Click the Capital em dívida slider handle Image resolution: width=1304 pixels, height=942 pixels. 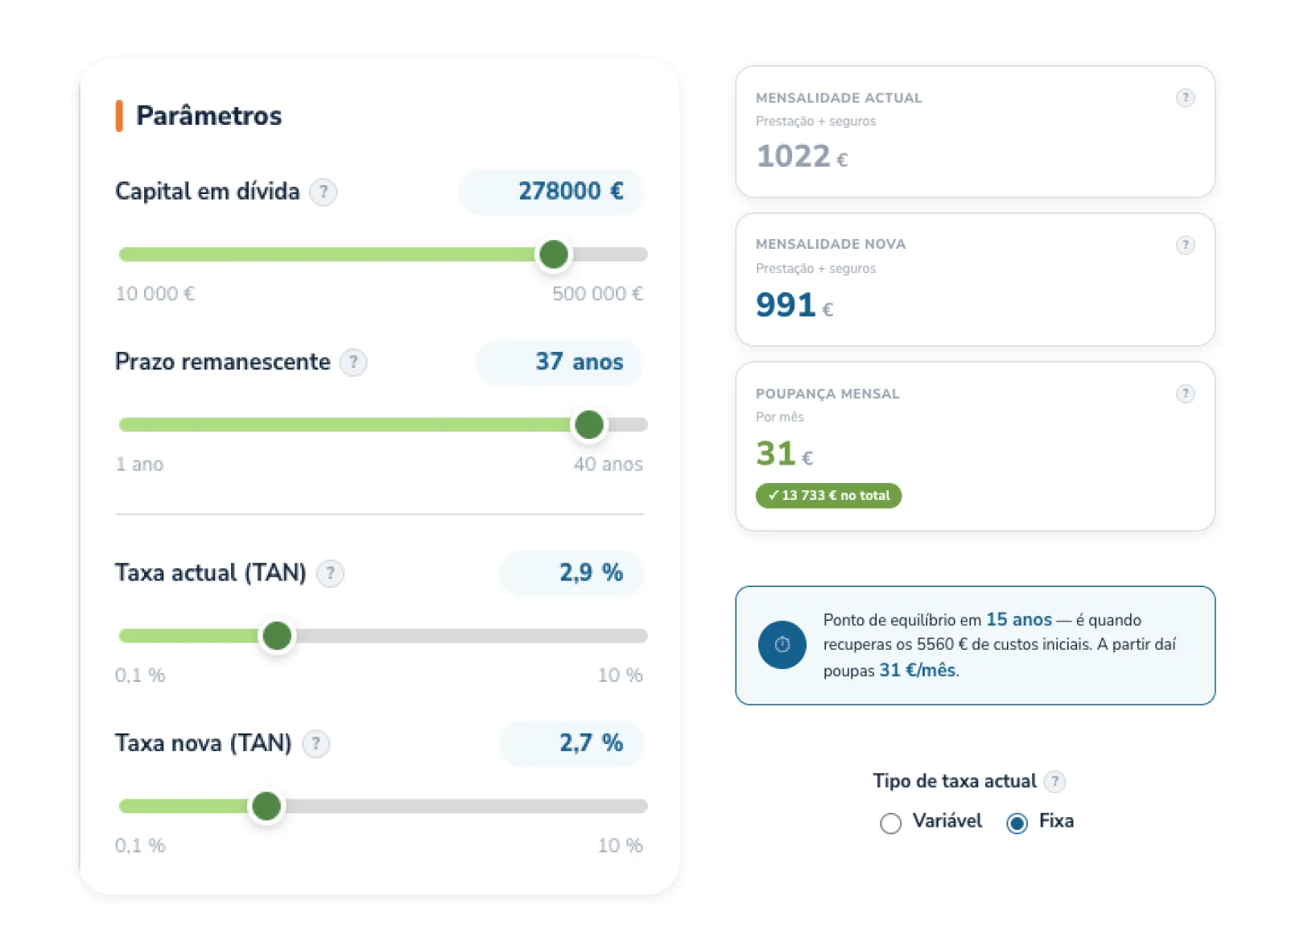click(554, 254)
